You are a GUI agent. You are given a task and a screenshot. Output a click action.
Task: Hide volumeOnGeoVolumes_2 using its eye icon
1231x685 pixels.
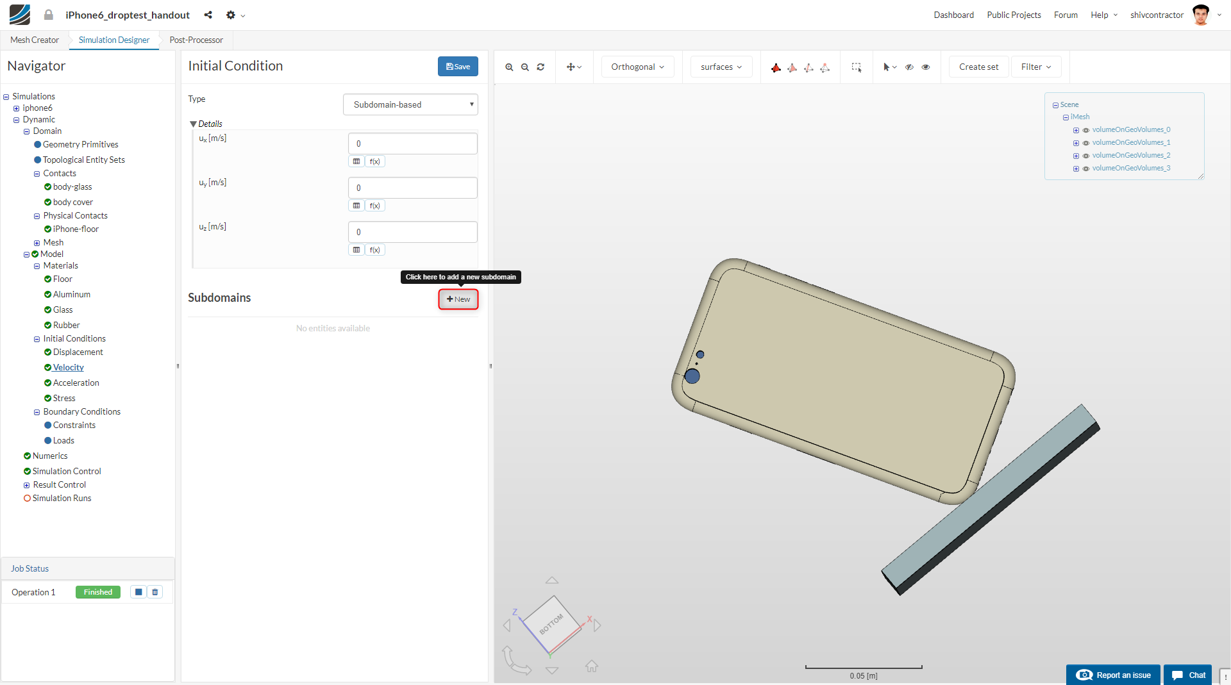1086,156
